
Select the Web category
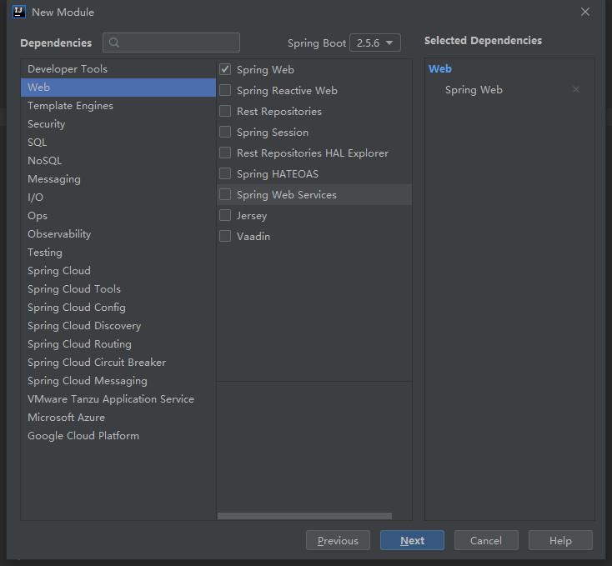click(x=118, y=88)
